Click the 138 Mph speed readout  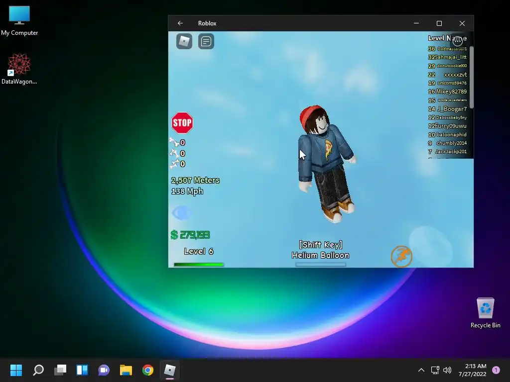(187, 191)
